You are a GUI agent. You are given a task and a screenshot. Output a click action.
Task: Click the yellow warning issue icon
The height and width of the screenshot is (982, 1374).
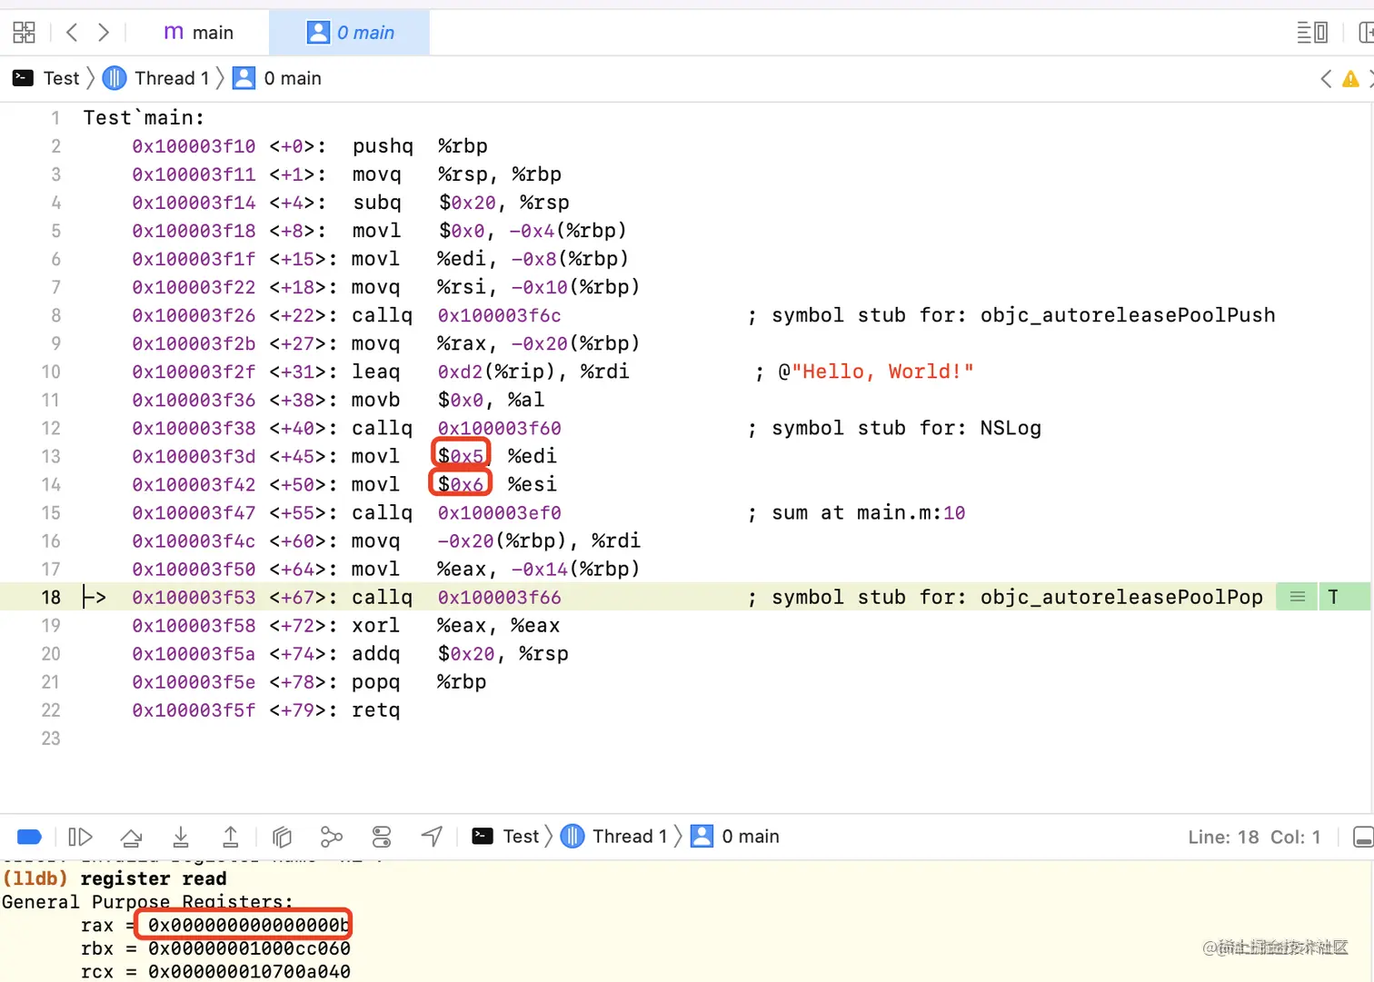(x=1350, y=79)
